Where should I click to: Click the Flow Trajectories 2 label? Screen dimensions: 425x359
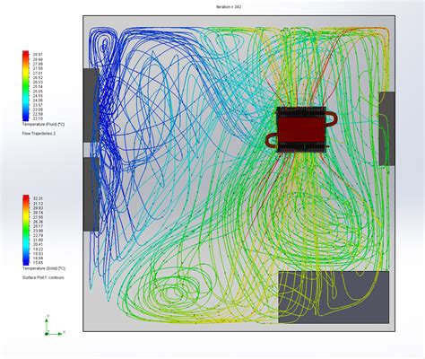point(39,134)
